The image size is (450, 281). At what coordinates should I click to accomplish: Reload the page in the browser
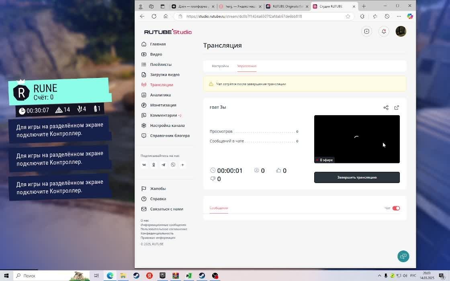[154, 16]
